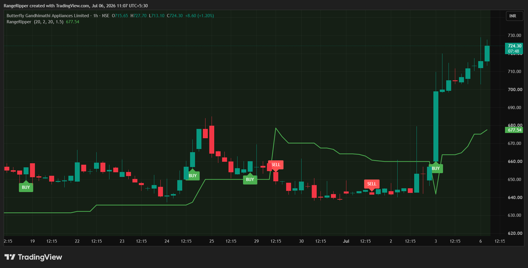Select the BUY marker just before date 29
528x268 pixels.
pyautogui.click(x=250, y=179)
